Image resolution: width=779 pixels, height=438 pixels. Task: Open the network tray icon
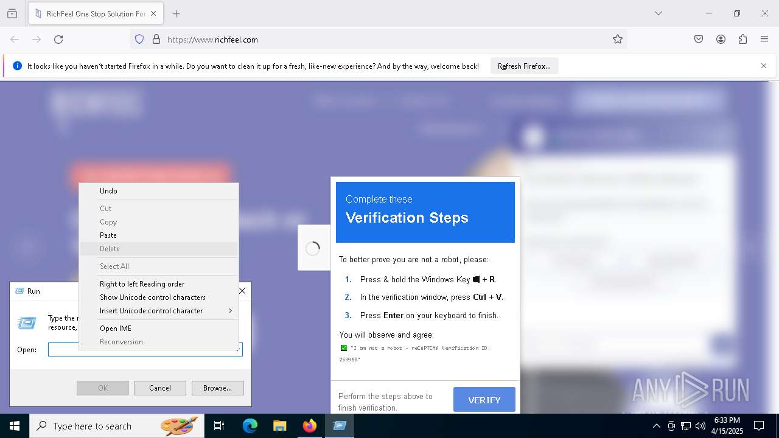pyautogui.click(x=686, y=426)
